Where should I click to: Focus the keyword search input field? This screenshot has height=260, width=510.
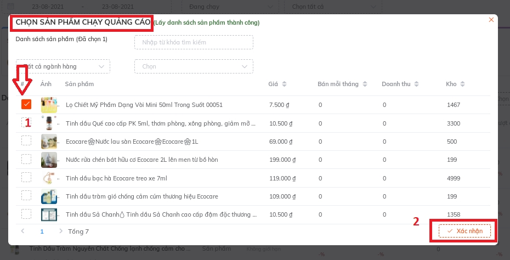click(x=194, y=42)
